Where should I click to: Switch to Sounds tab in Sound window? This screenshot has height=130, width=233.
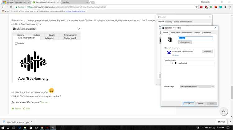pos(176,22)
